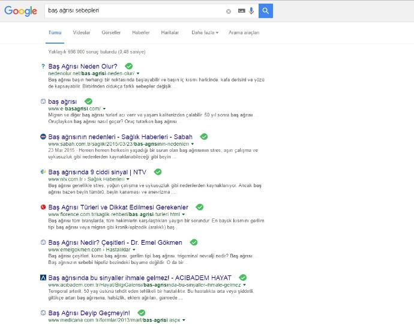Open Baş ağrısının nedenleri Sabah result

click(121, 137)
